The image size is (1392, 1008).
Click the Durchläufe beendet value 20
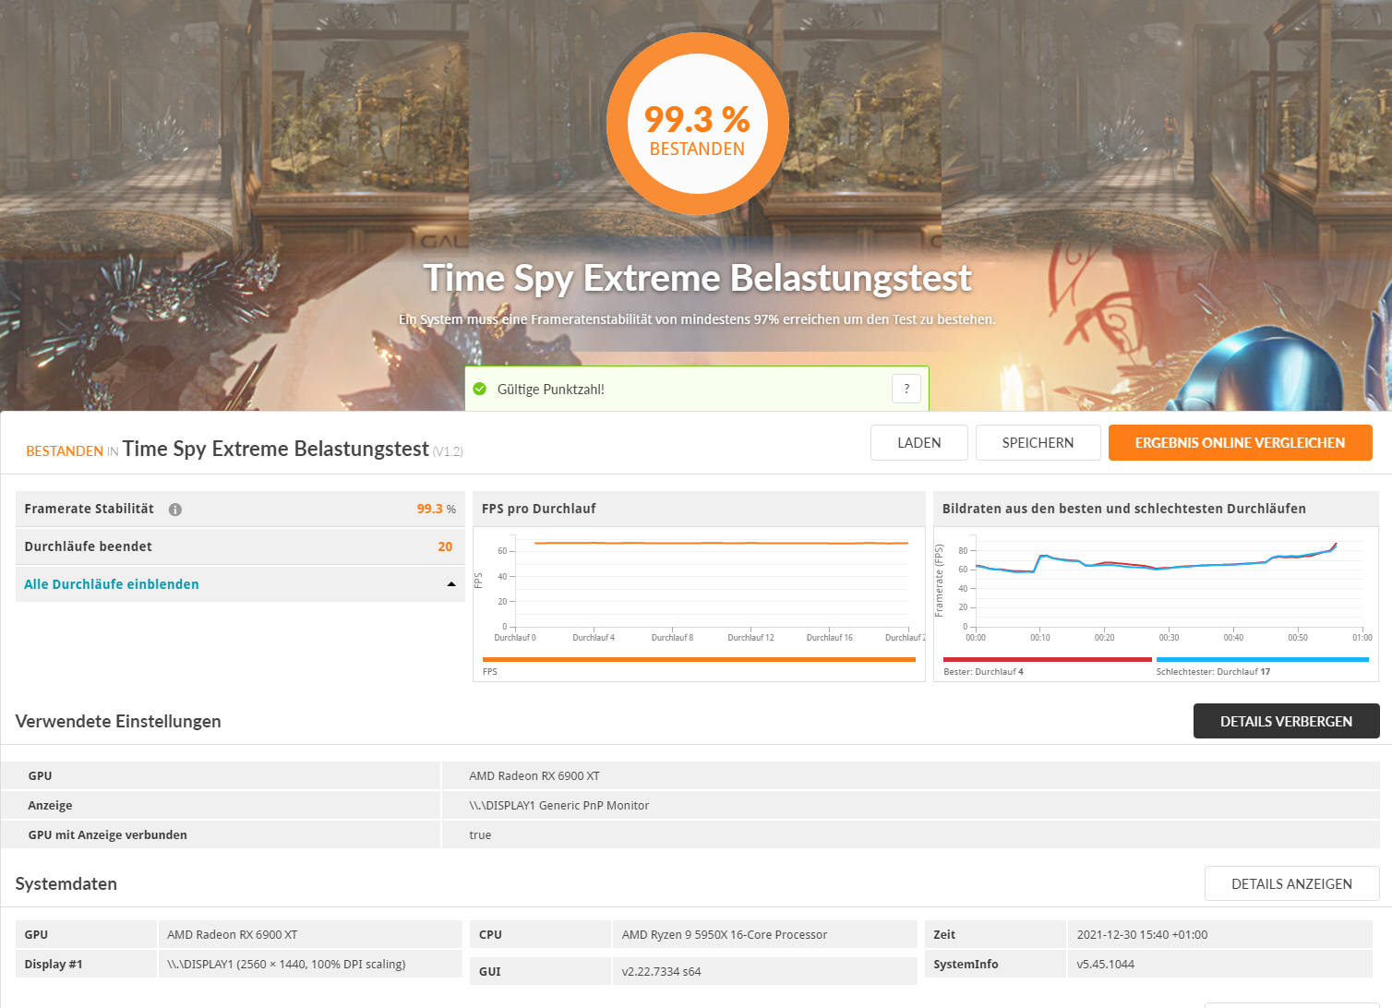(x=445, y=546)
